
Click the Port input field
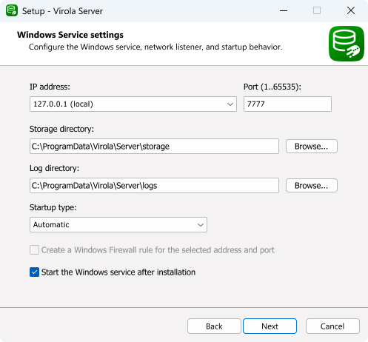(287, 104)
